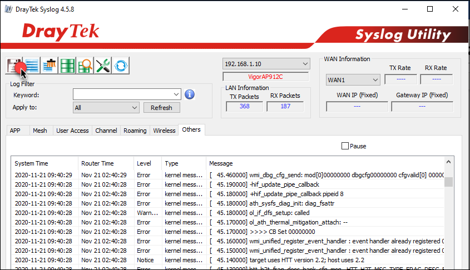This screenshot has width=470, height=270.
Task: Click the log list vertical scrollbar thumb
Action: point(448,182)
